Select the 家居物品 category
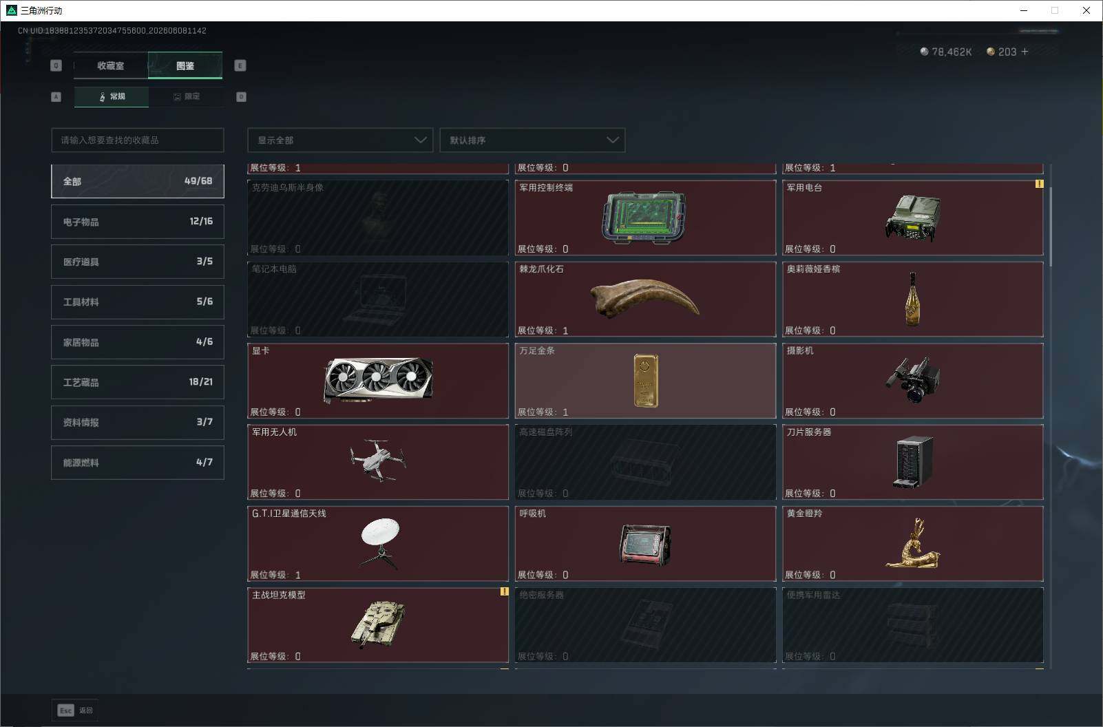This screenshot has width=1103, height=727. pyautogui.click(x=138, y=342)
